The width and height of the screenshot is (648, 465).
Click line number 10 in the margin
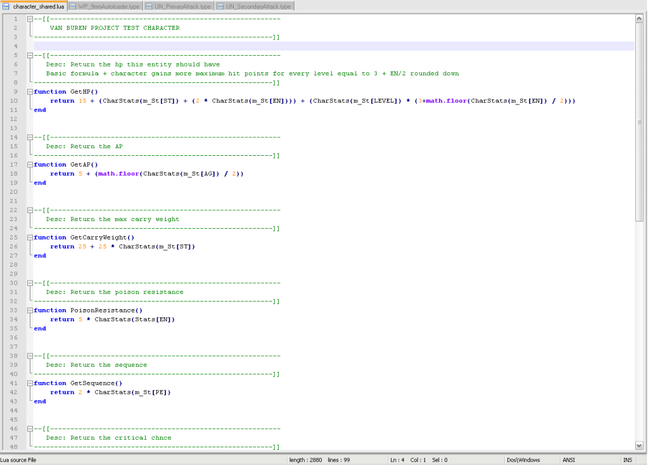14,101
